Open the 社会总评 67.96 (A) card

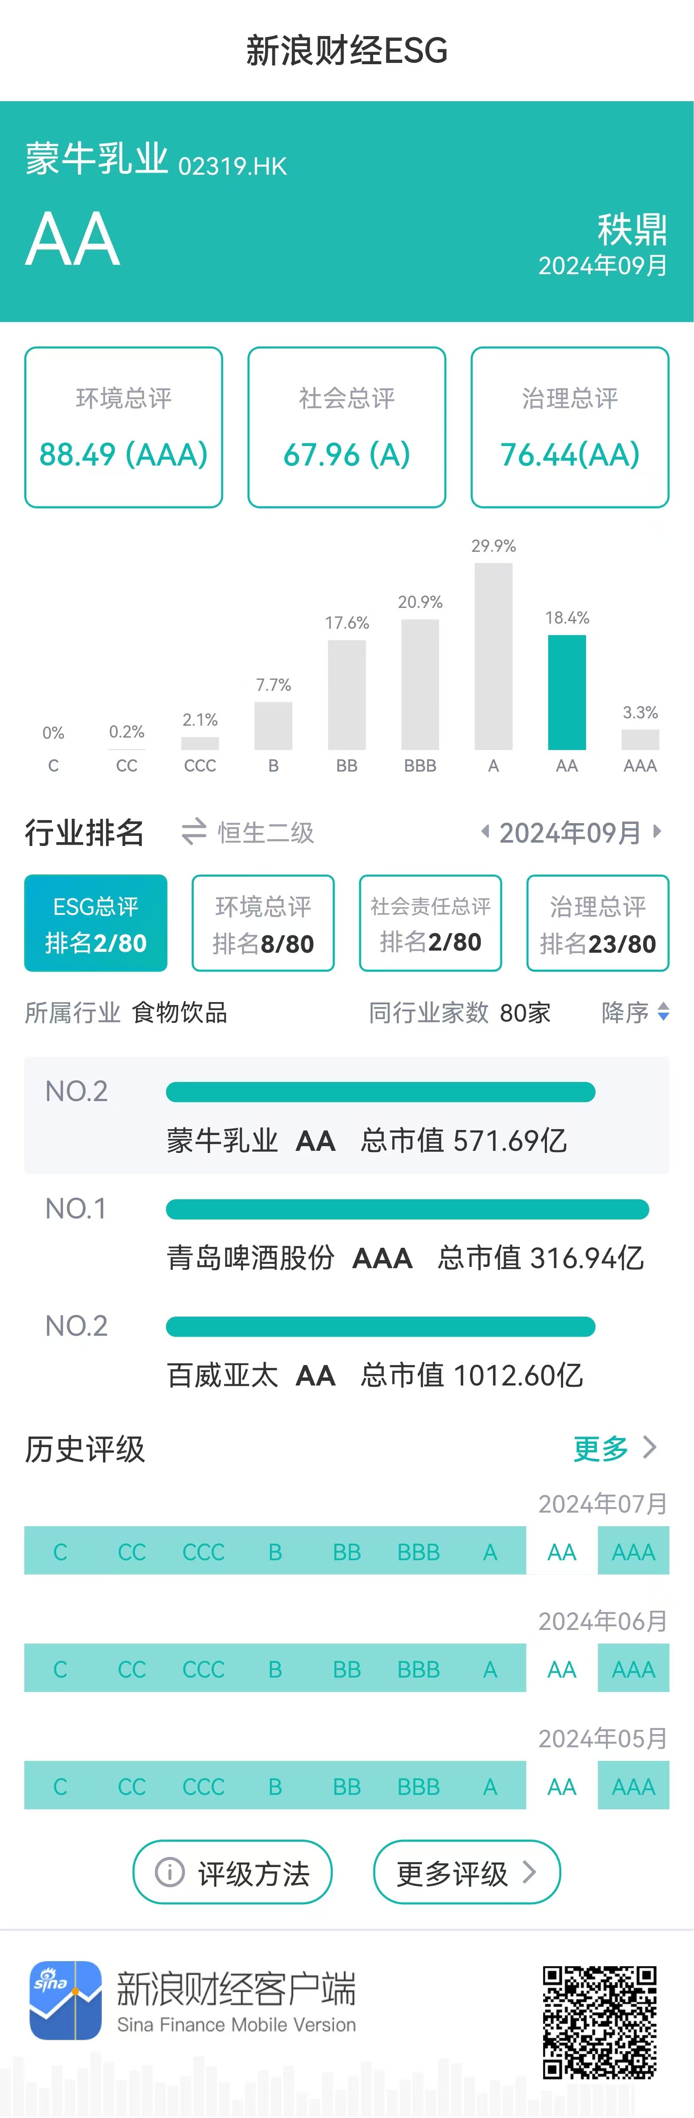pos(347,428)
